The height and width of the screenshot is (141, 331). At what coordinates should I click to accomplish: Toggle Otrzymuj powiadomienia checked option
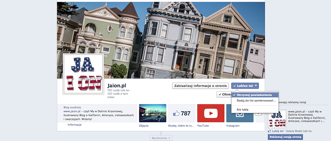(x=255, y=95)
